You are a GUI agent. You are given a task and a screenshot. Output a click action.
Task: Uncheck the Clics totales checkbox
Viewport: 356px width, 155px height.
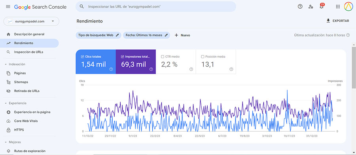click(x=82, y=57)
